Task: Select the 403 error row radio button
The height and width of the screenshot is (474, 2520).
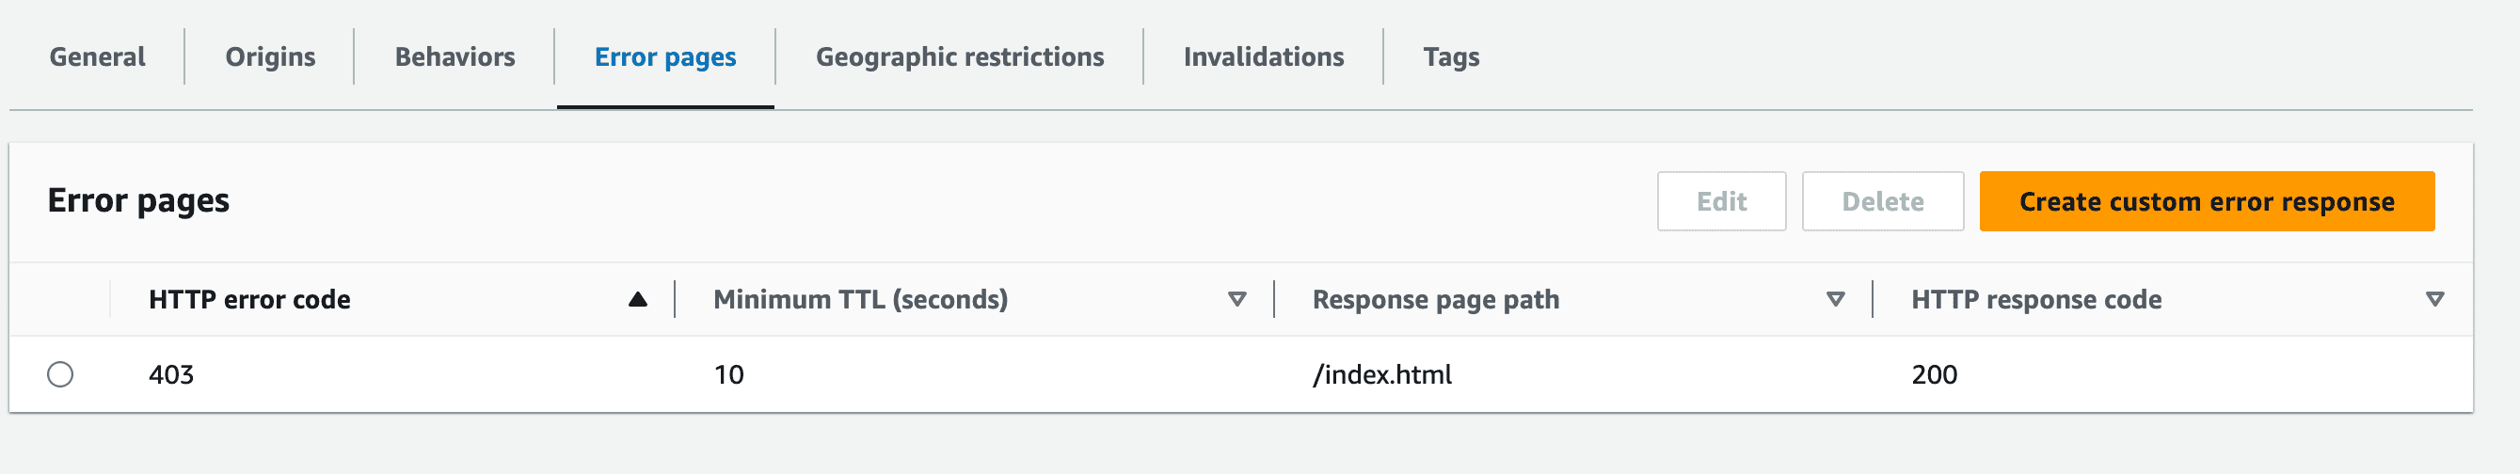Action: tap(60, 374)
